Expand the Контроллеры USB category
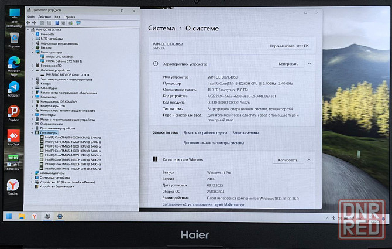Viewport: 392px width, 249px height. tap(33, 106)
